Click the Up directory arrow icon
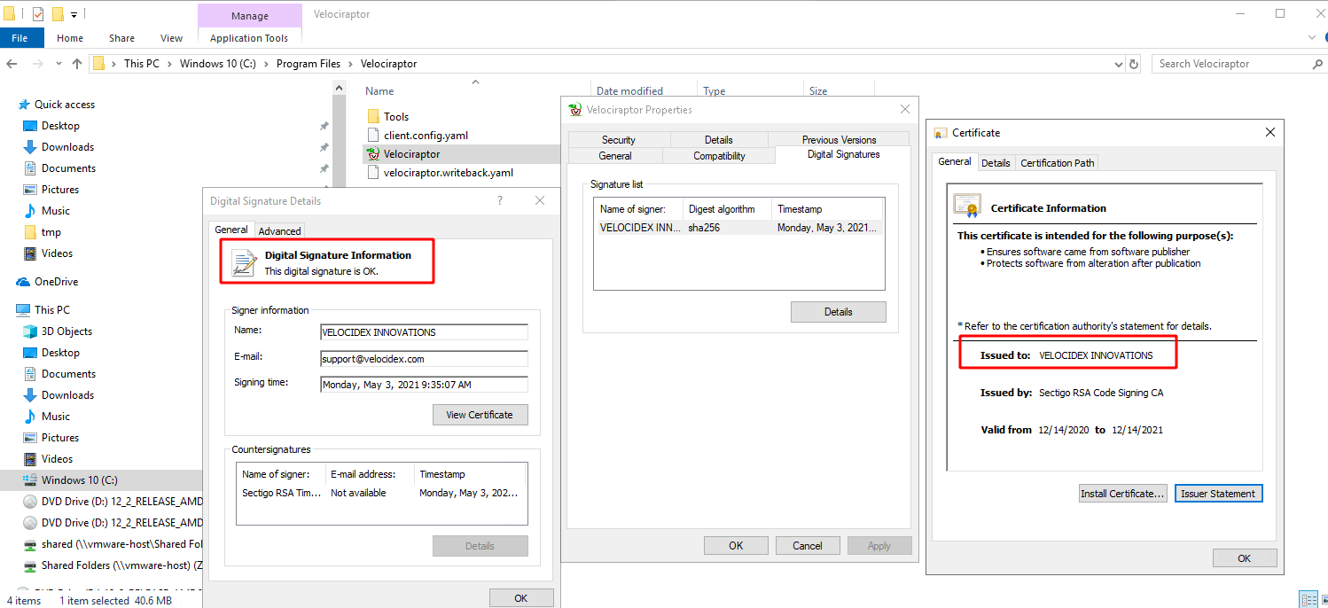 click(77, 64)
